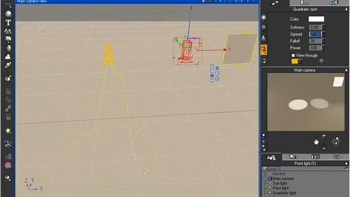This screenshot has width=350, height=197.
Task: Click the camera tilt-up control icon
Action: (324, 136)
